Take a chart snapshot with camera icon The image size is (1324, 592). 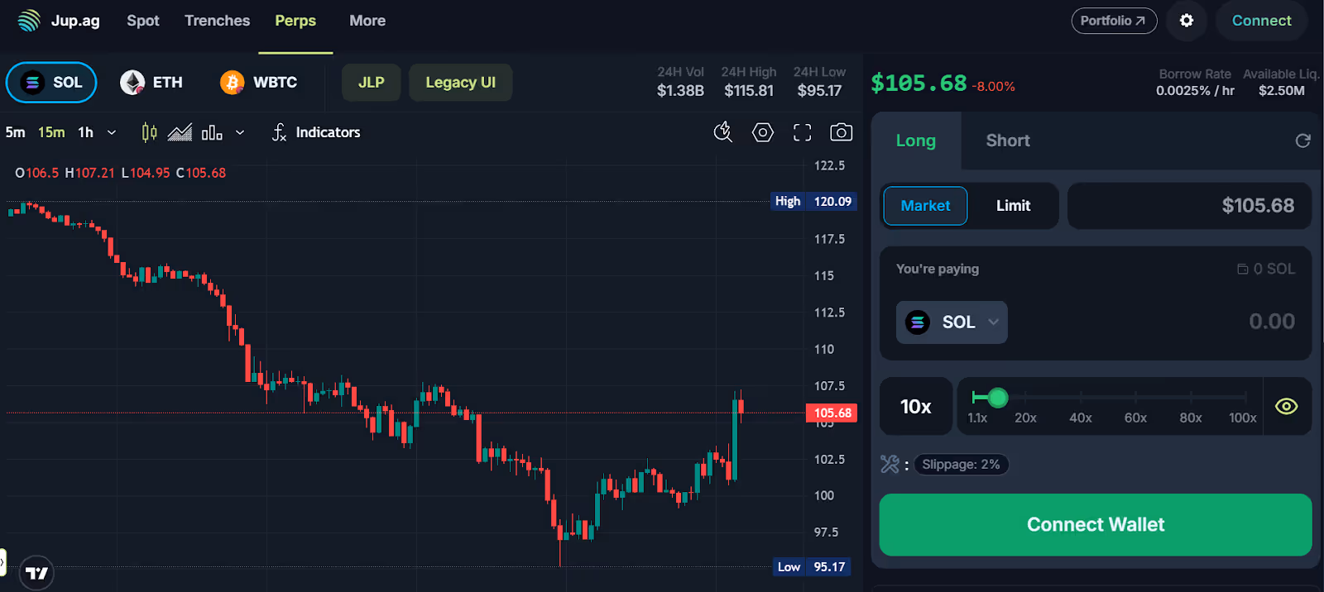[842, 132]
